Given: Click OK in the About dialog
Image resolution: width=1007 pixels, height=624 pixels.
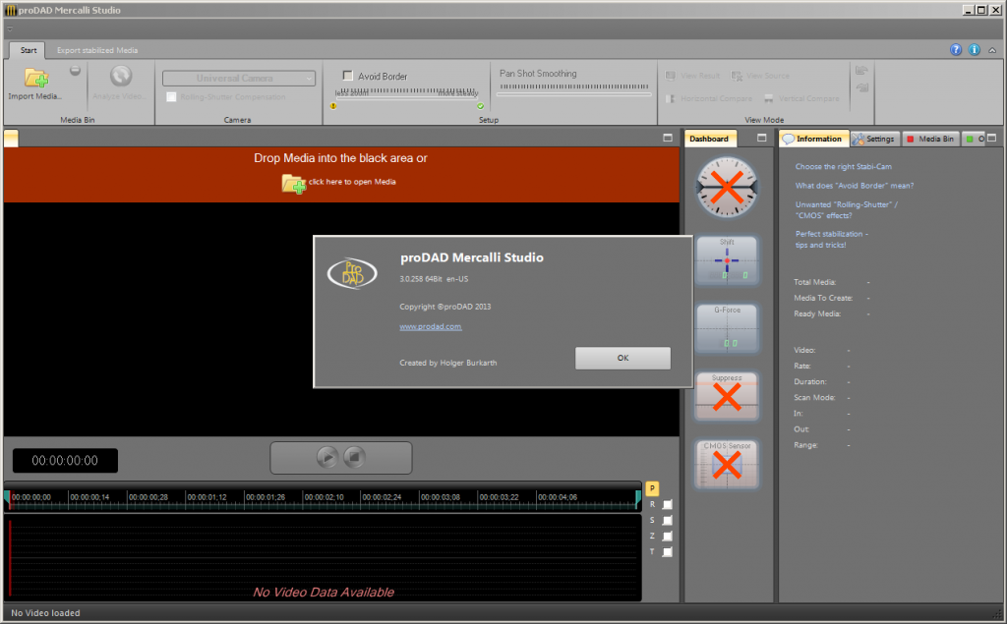Looking at the screenshot, I should [622, 359].
